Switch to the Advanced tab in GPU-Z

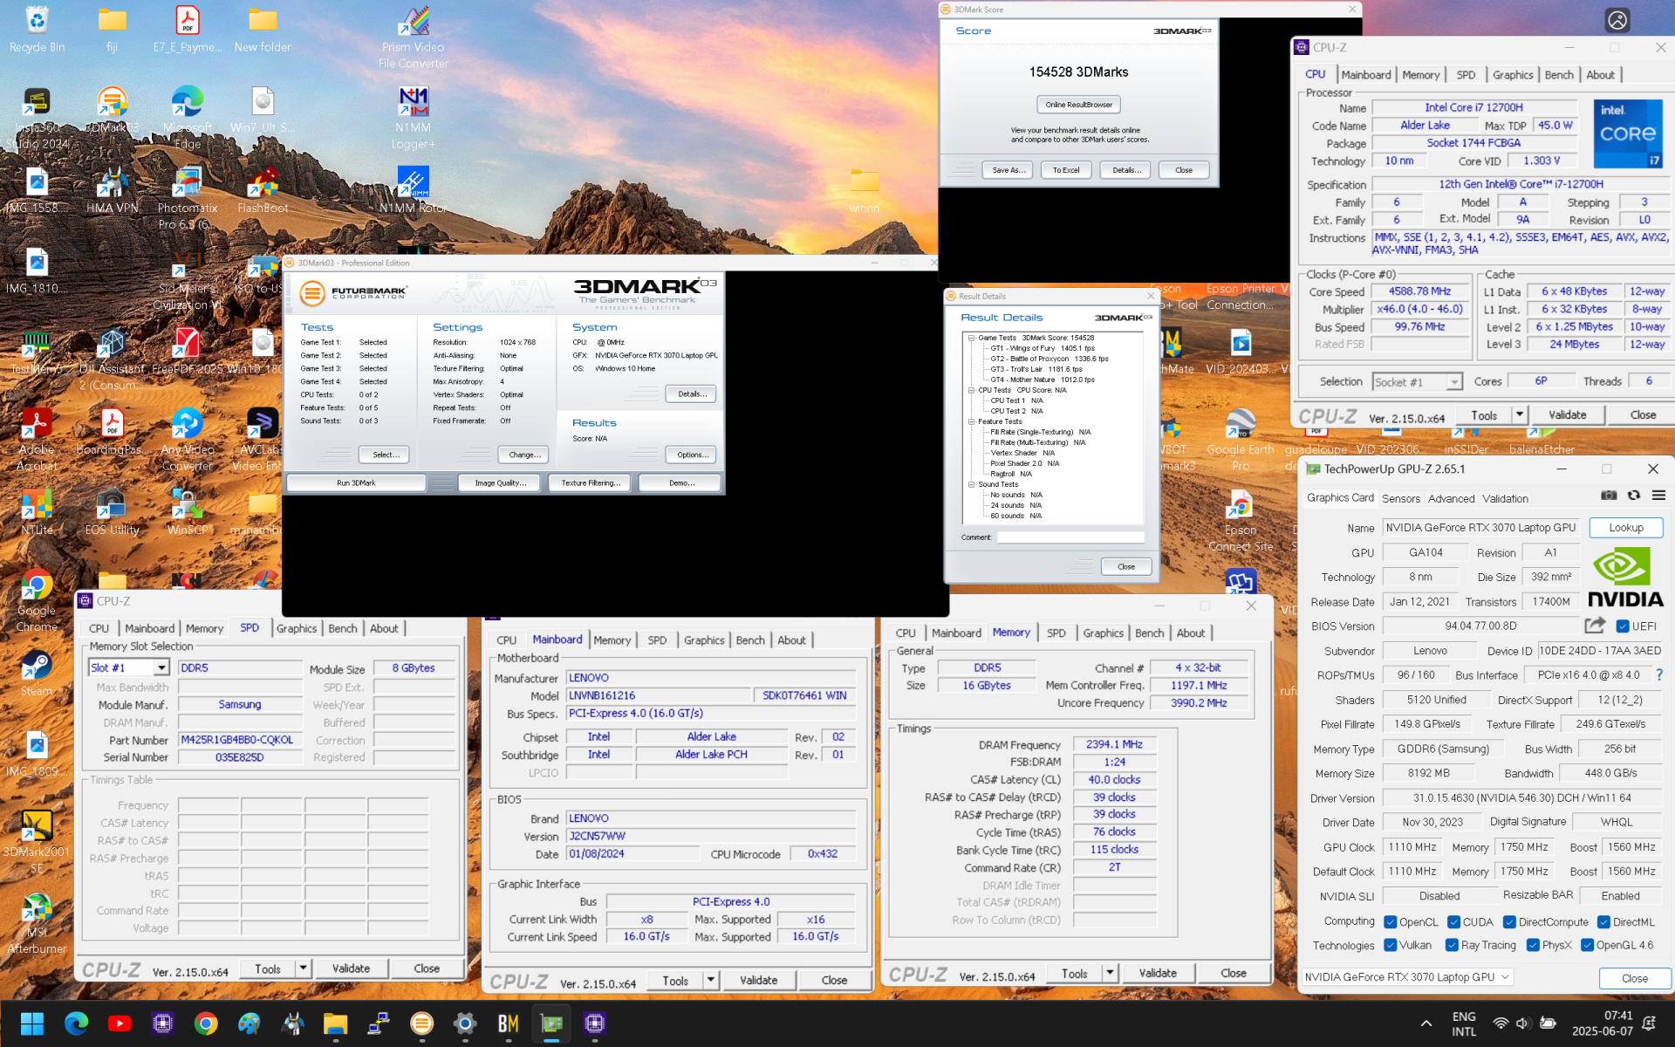(1451, 498)
